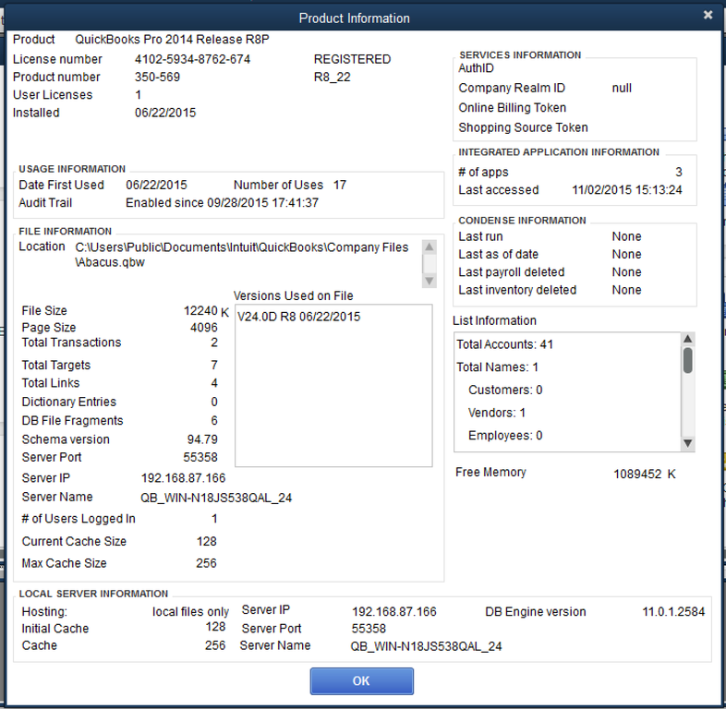Select the Total Accounts: 41 line
726x709 pixels.
pos(505,344)
